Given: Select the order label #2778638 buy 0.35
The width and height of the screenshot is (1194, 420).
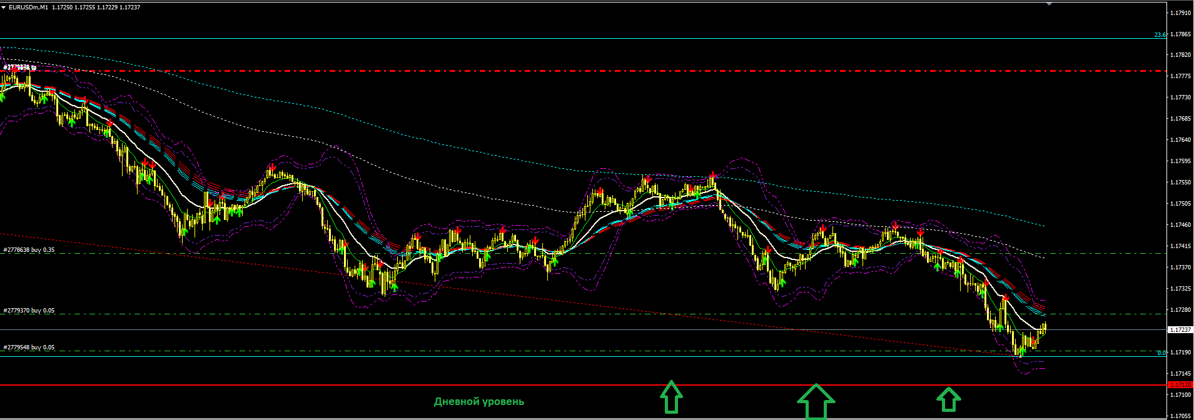Looking at the screenshot, I should 29,249.
